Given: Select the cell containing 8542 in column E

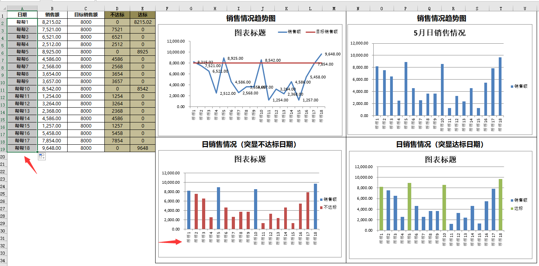Looking at the screenshot, I should 143,89.
